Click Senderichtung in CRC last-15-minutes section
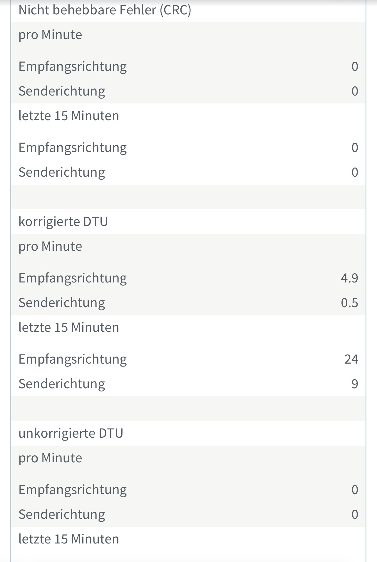Viewport: 377px width, 562px height. (62, 172)
